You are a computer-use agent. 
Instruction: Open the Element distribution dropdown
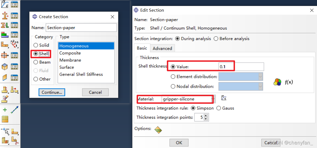(260, 77)
